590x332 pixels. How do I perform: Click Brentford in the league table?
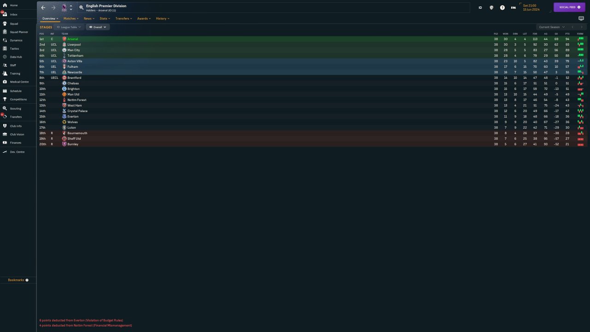click(74, 78)
